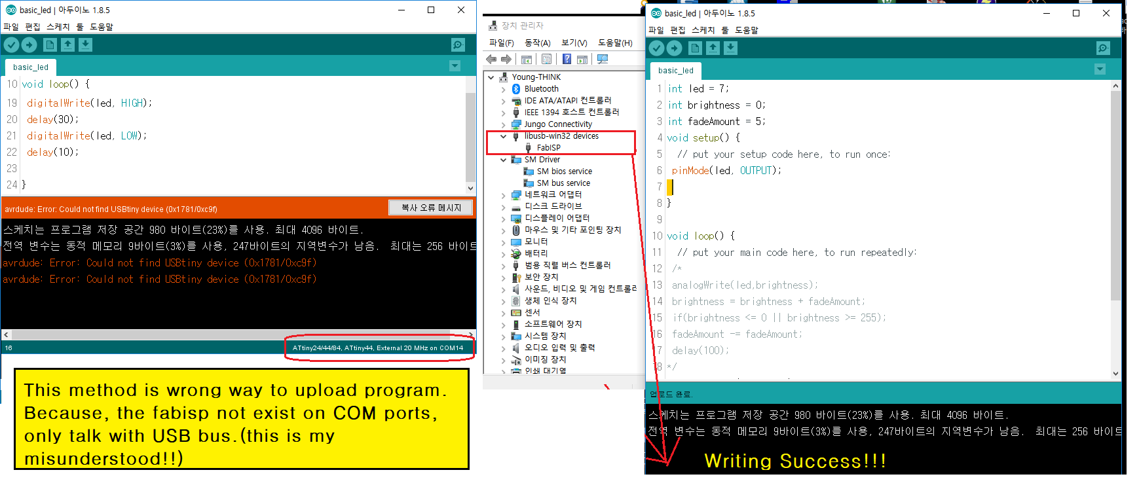This screenshot has height=485, width=1139.
Task: Click Verify icon in left Arduino window
Action: [11, 45]
